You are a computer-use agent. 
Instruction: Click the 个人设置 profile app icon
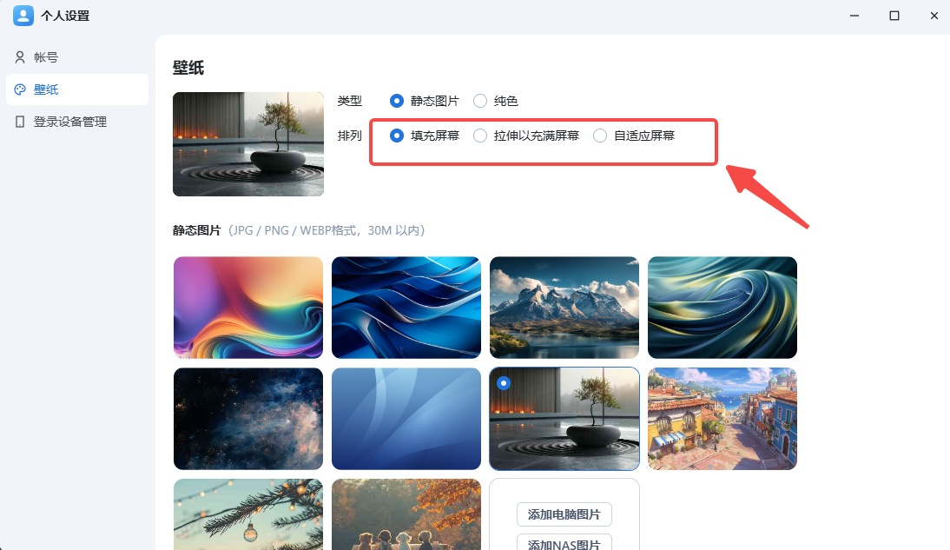click(x=23, y=16)
